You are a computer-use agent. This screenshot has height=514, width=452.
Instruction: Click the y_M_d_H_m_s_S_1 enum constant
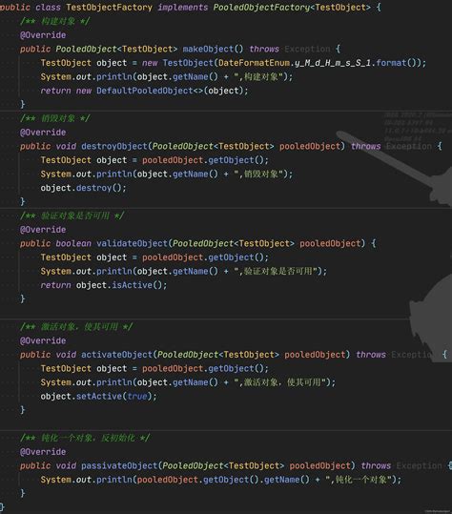[333, 63]
